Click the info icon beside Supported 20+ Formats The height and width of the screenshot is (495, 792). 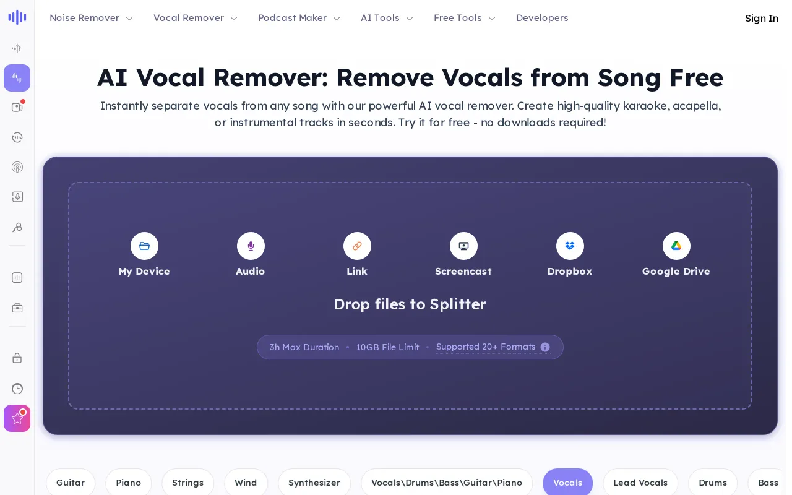(545, 347)
